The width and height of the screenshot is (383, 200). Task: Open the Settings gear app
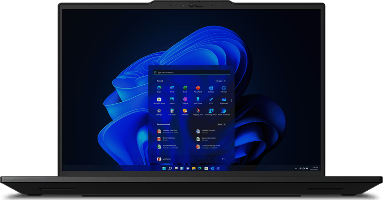point(159,112)
